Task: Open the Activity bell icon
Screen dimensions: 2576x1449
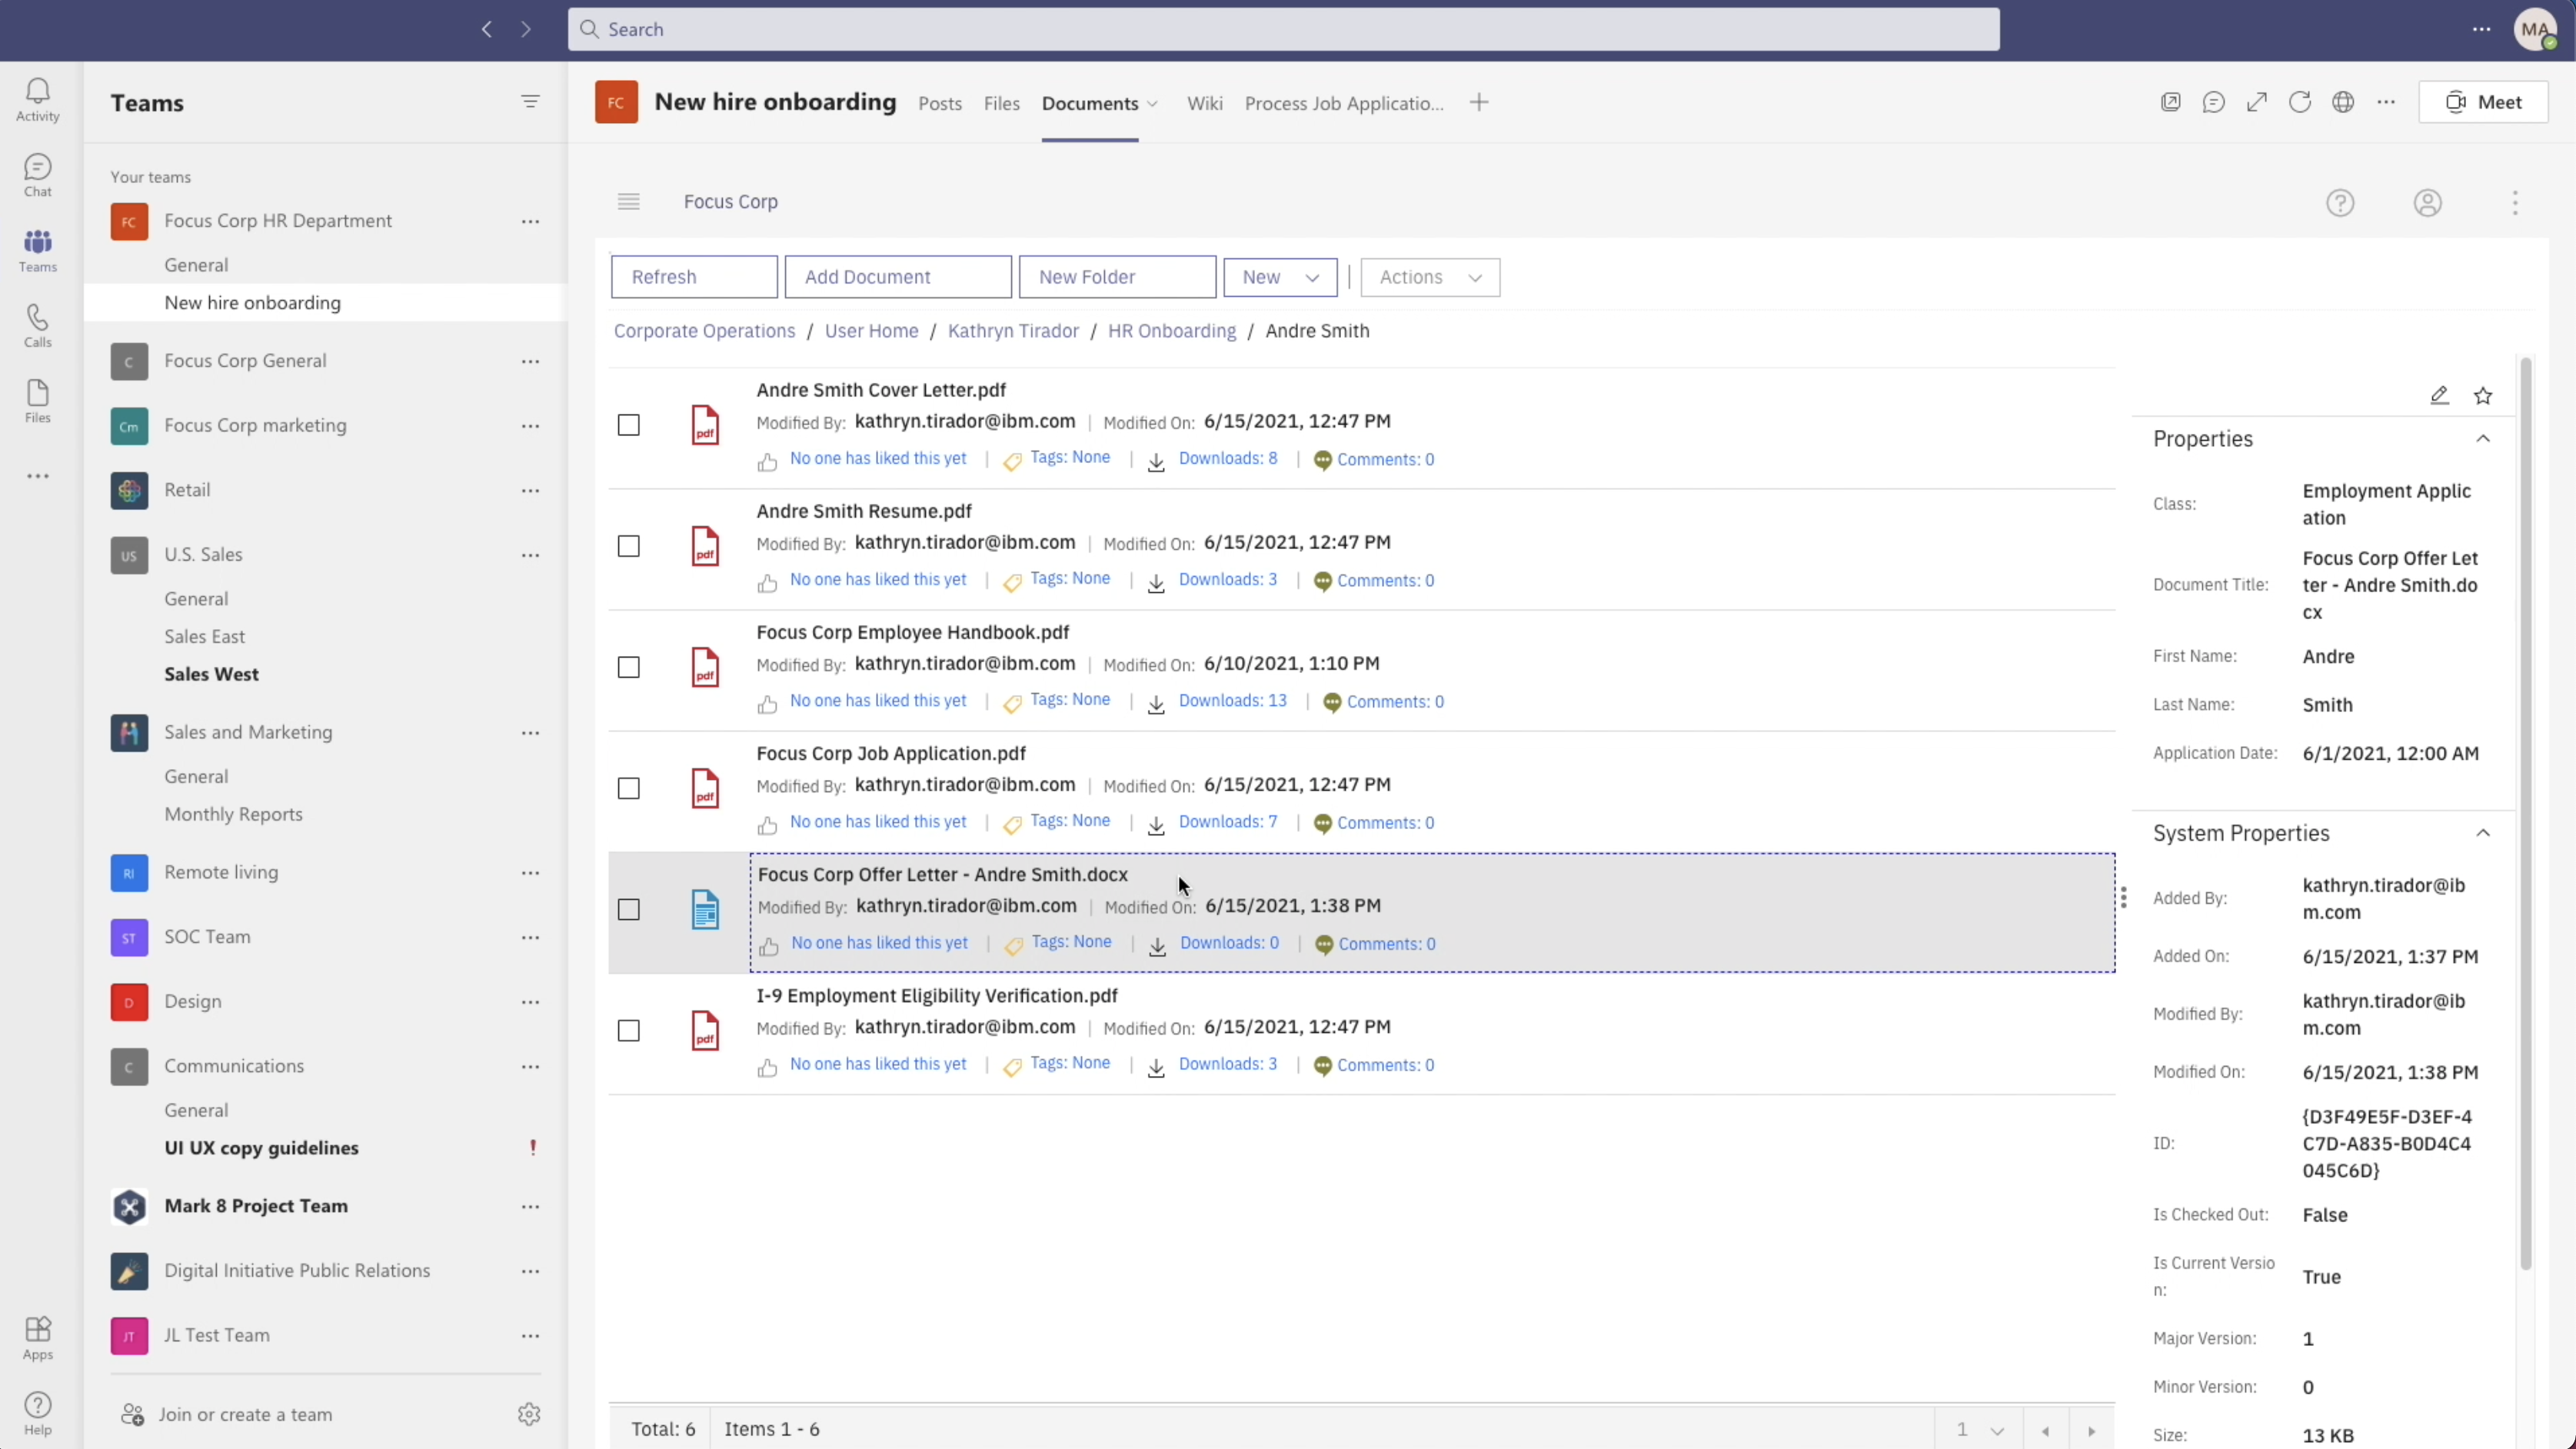Action: point(37,100)
